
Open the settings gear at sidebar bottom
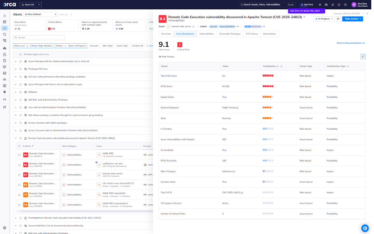tap(5, 228)
